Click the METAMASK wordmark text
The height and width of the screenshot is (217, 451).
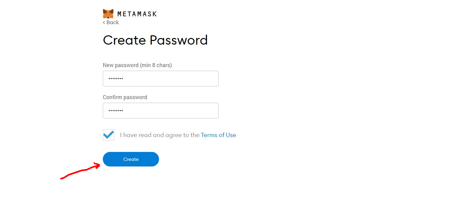click(137, 14)
